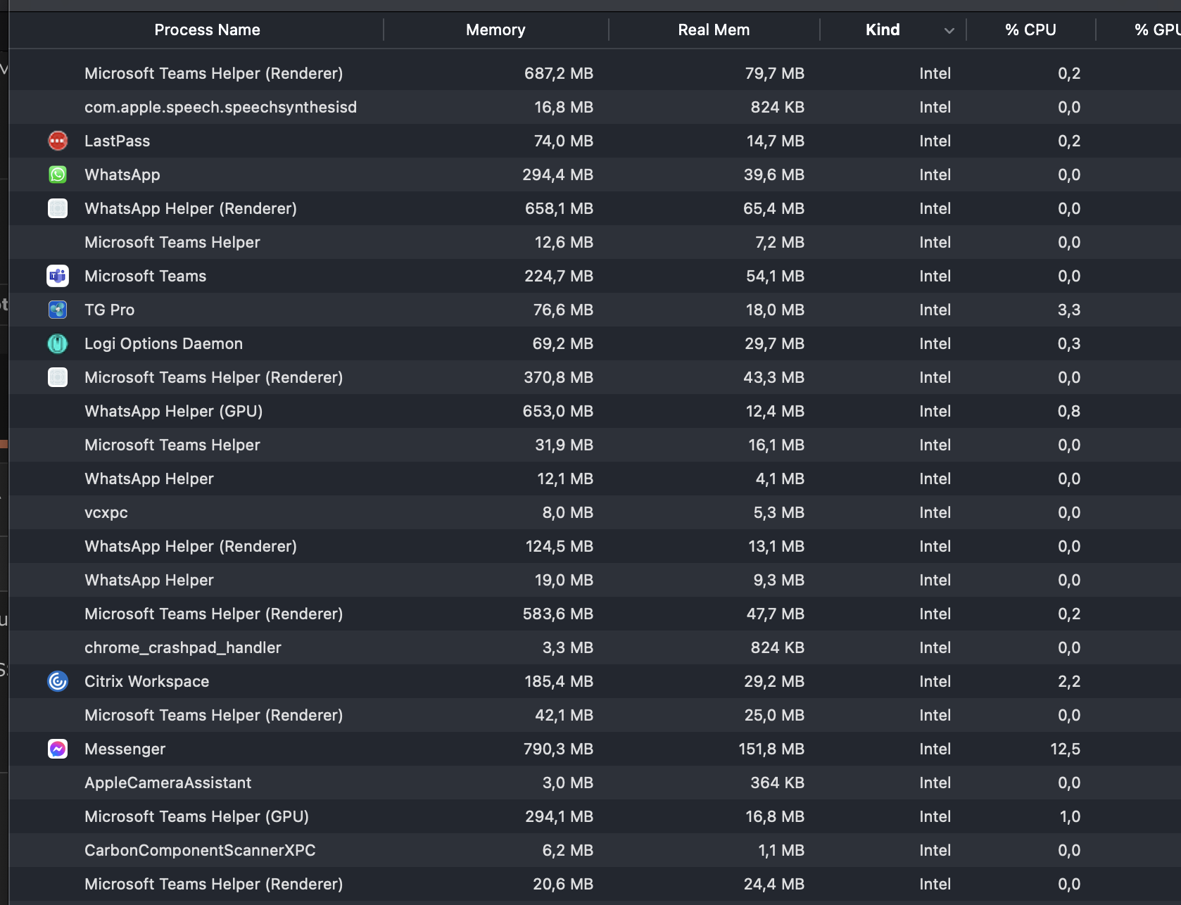Click the 2,2 CPU value for Citrix Workspace
Screen dimensions: 1181x905
coord(1069,681)
